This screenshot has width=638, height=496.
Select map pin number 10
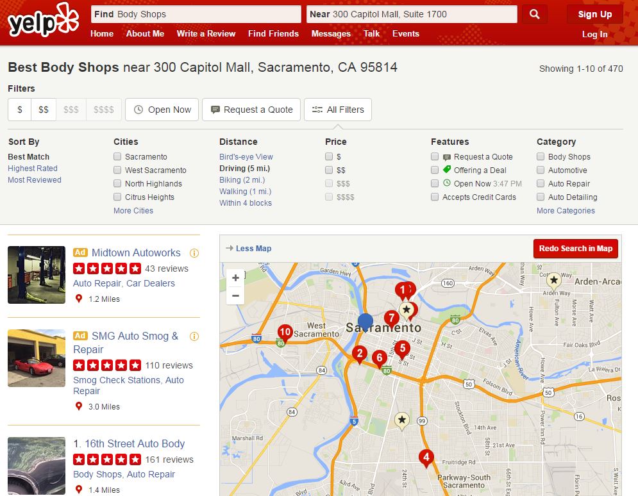coord(285,334)
